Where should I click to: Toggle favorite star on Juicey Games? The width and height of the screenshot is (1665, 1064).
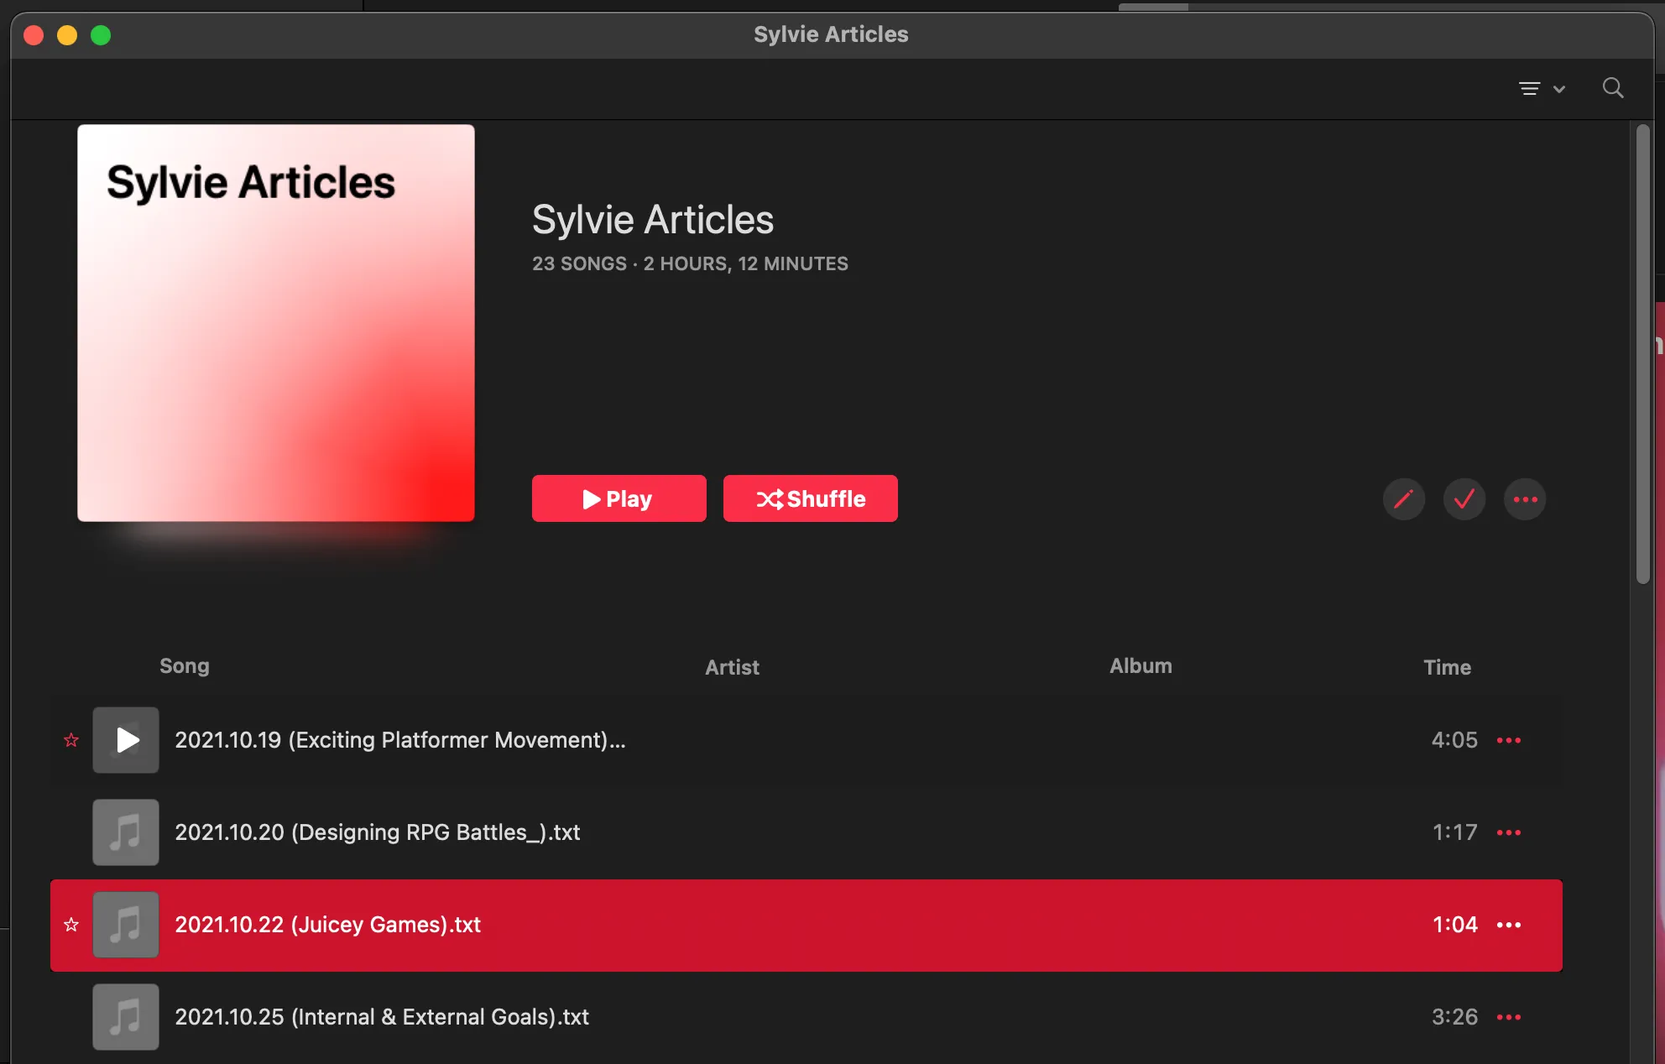point(71,925)
